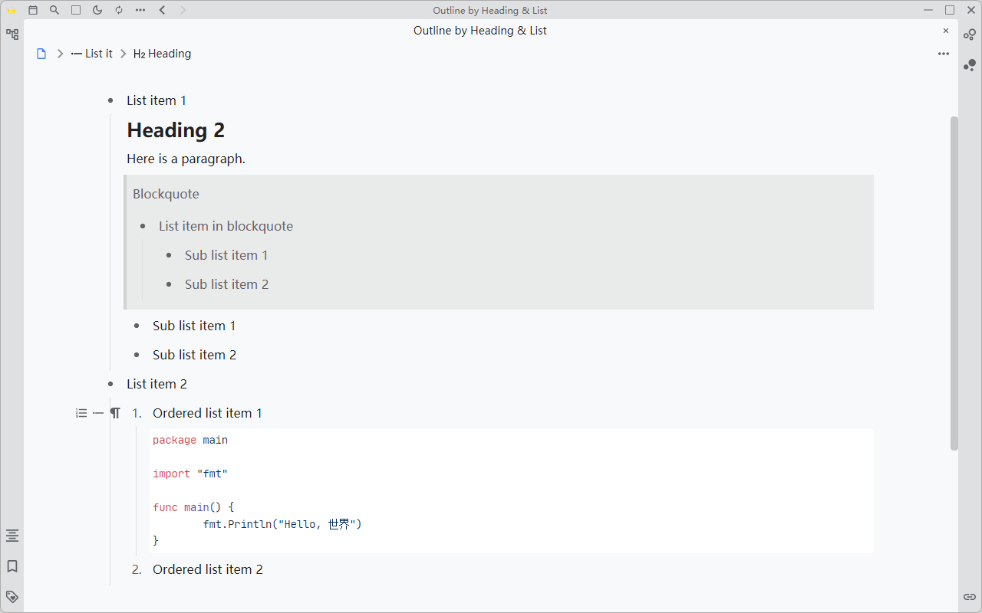Open the daily note calendar icon
The image size is (982, 613).
coord(33,10)
